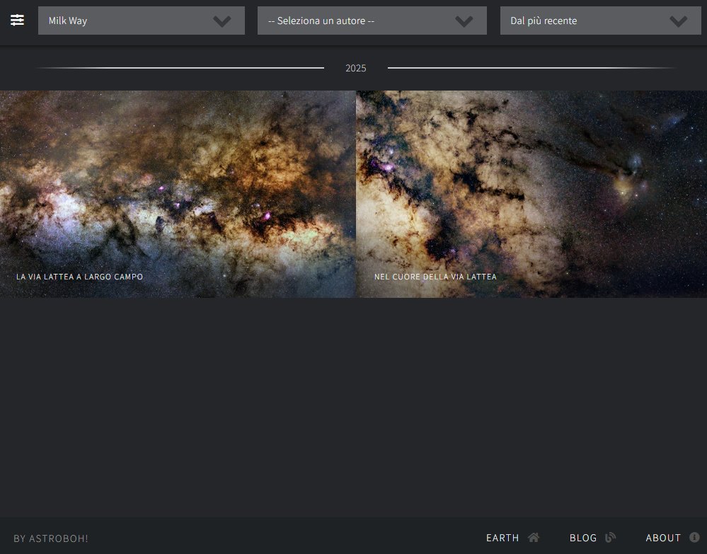Expand the Milk Way category dropdown
This screenshot has width=707, height=554.
127,21
